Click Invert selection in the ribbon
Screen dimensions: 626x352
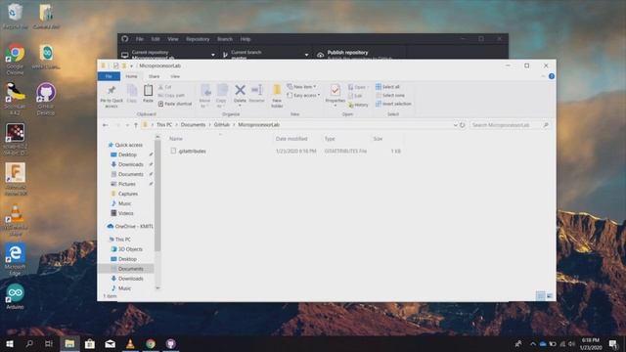coord(393,104)
